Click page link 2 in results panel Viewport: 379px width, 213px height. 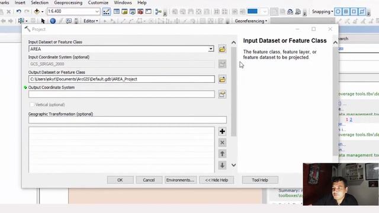coord(351,120)
